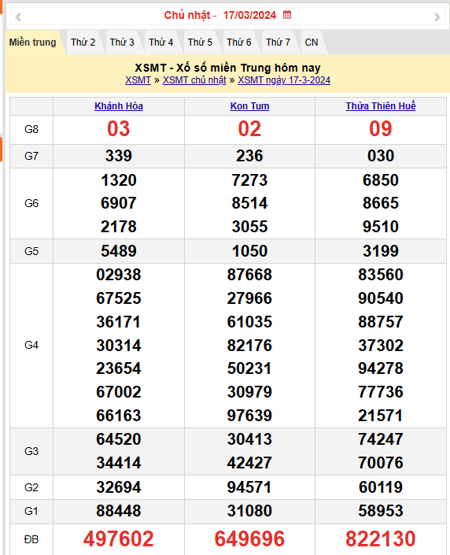Click the G4 number 66163
The width and height of the screenshot is (450, 555).
(119, 416)
